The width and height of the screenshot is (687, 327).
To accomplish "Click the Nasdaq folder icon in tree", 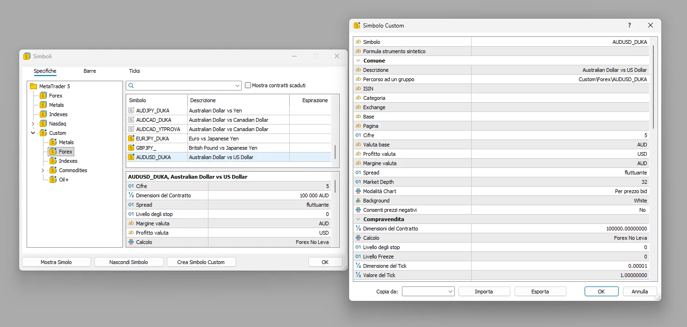I will (43, 124).
